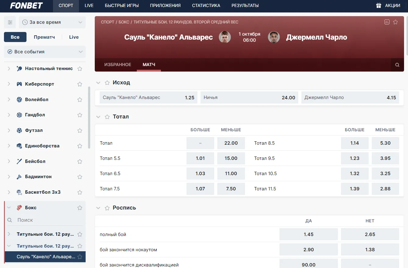Favorite Гандбол with its star

(80, 115)
